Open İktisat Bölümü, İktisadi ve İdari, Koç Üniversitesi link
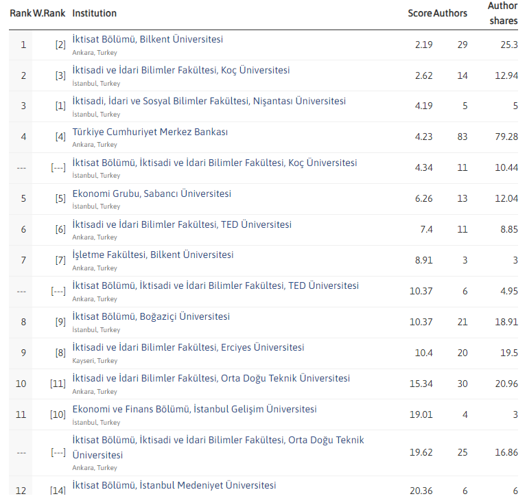Image resolution: width=527 pixels, height=503 pixels. (214, 163)
